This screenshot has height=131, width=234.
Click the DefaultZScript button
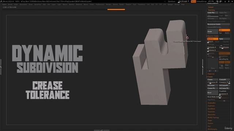(x=201, y=1)
